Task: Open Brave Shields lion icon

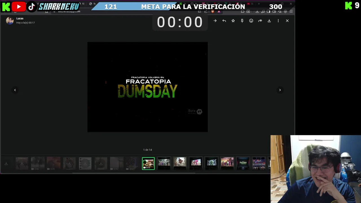Action: pos(213,11)
